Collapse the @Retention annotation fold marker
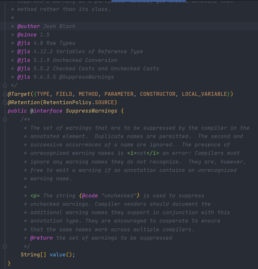The height and width of the screenshot is (269, 258). tap(5, 103)
